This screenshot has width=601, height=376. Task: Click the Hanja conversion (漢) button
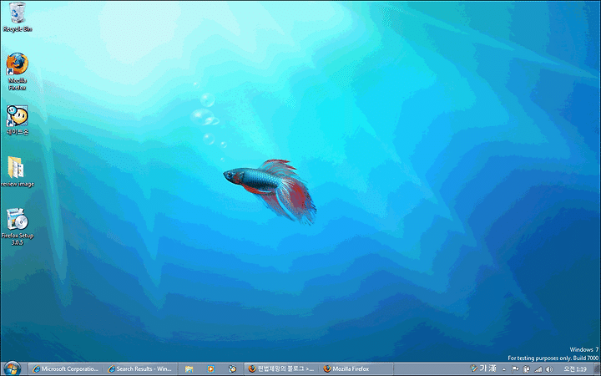tap(492, 368)
